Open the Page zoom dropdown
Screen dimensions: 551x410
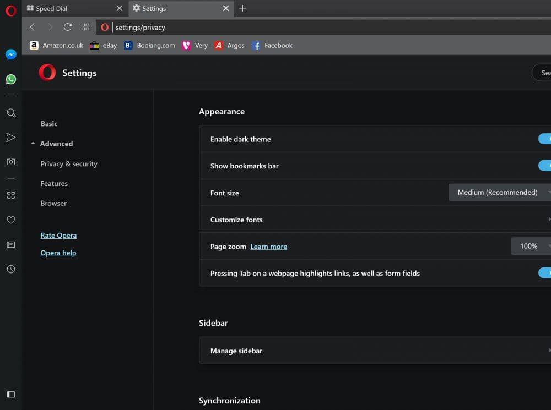[531, 246]
